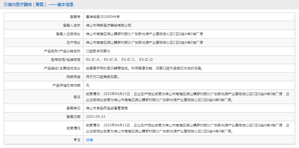Select the 产品名称/产品分类名称 label

[62, 51]
